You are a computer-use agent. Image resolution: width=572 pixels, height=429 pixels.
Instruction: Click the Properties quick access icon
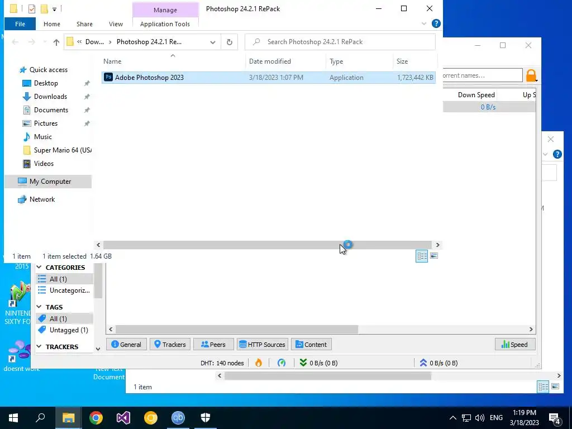tap(32, 9)
